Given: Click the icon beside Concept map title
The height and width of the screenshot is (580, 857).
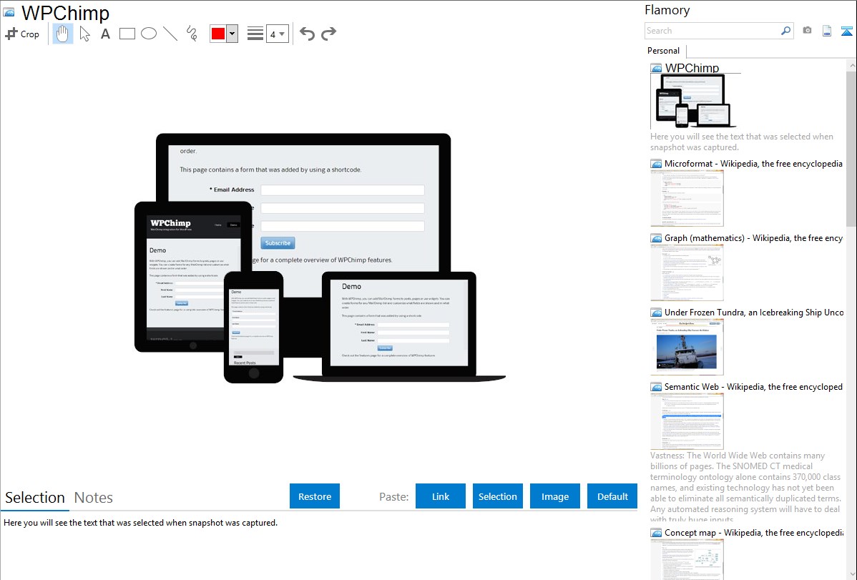Looking at the screenshot, I should click(656, 533).
